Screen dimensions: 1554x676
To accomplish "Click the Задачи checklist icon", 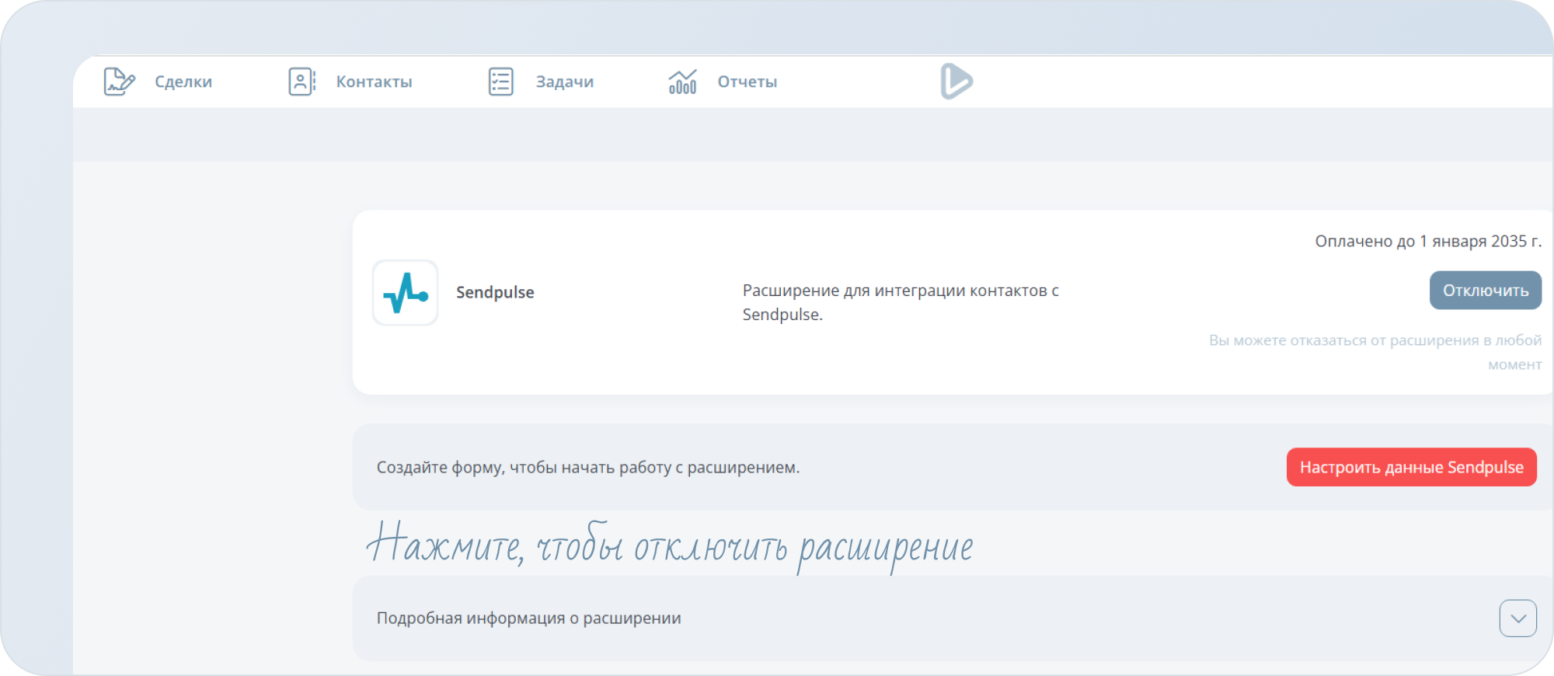I will [501, 82].
